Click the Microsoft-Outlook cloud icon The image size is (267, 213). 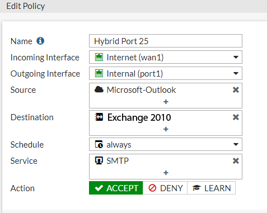click(99, 89)
